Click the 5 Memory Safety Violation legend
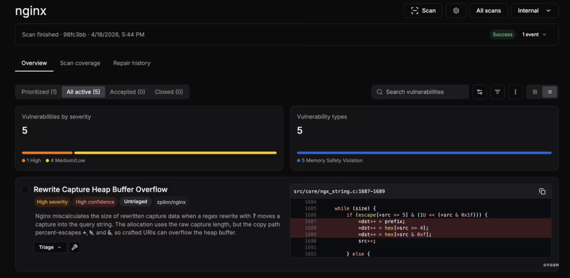Viewport: 570px width, 278px height. (x=330, y=161)
